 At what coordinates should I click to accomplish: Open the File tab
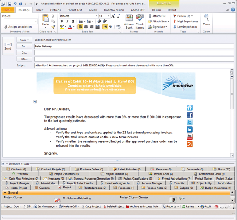[8, 10]
